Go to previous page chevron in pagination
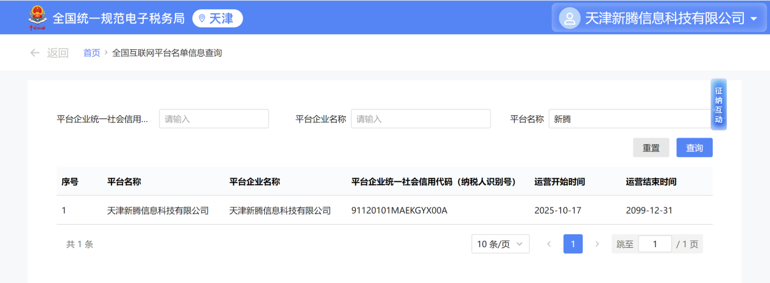The image size is (770, 283). coord(549,244)
